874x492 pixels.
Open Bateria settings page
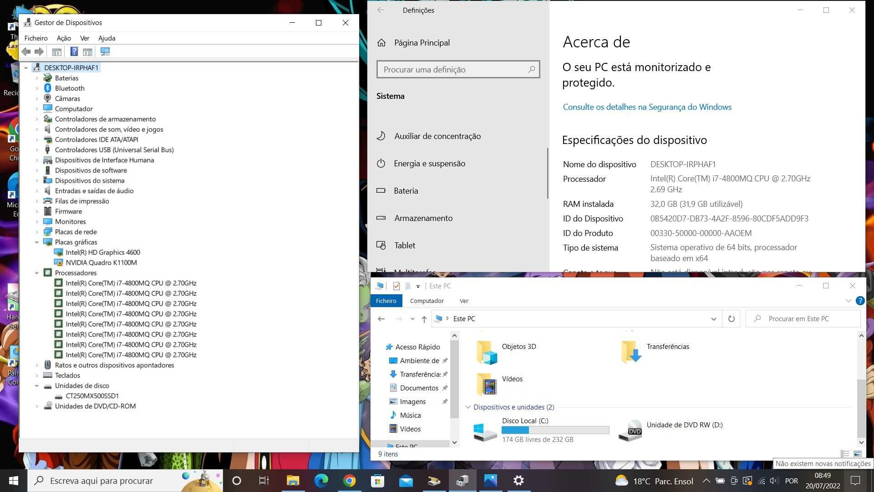[397, 191]
